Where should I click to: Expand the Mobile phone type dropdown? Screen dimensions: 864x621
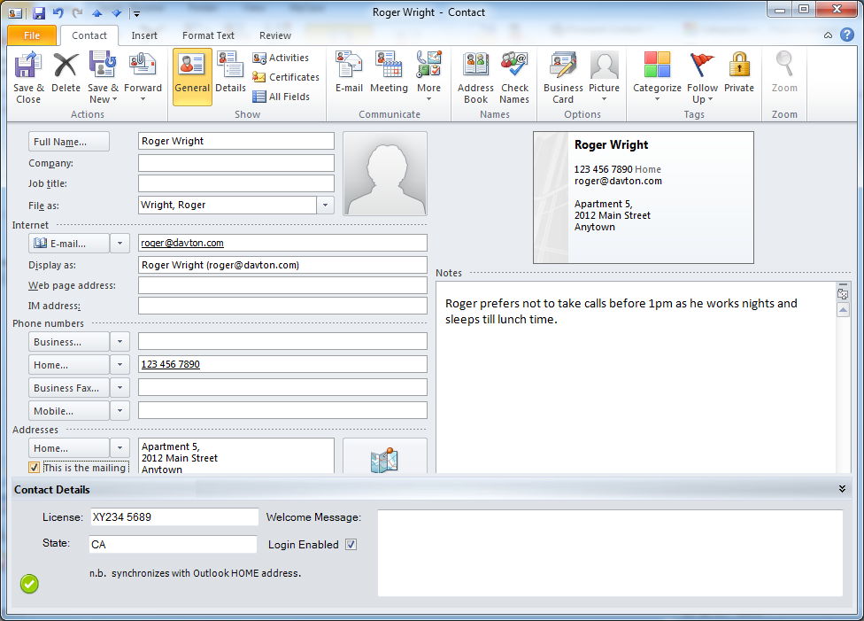120,411
